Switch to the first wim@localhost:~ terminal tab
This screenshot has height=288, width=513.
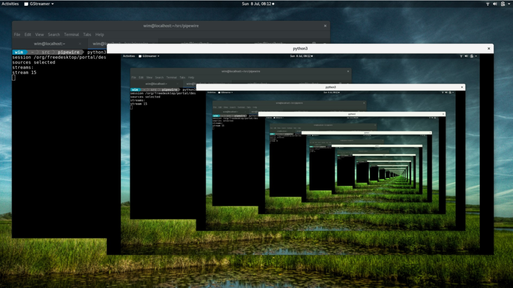tap(49, 44)
